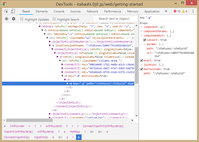Uncheck the multiColumn prop checkbox
The image size is (199, 142).
coord(142,69)
